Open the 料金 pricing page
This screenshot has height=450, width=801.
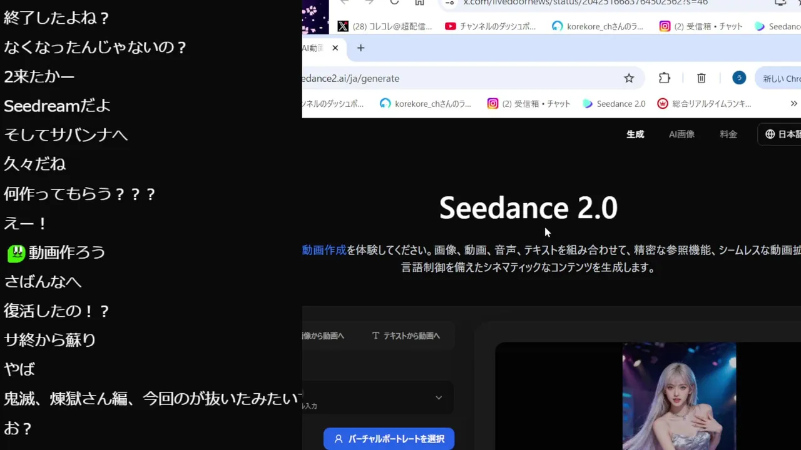(728, 134)
